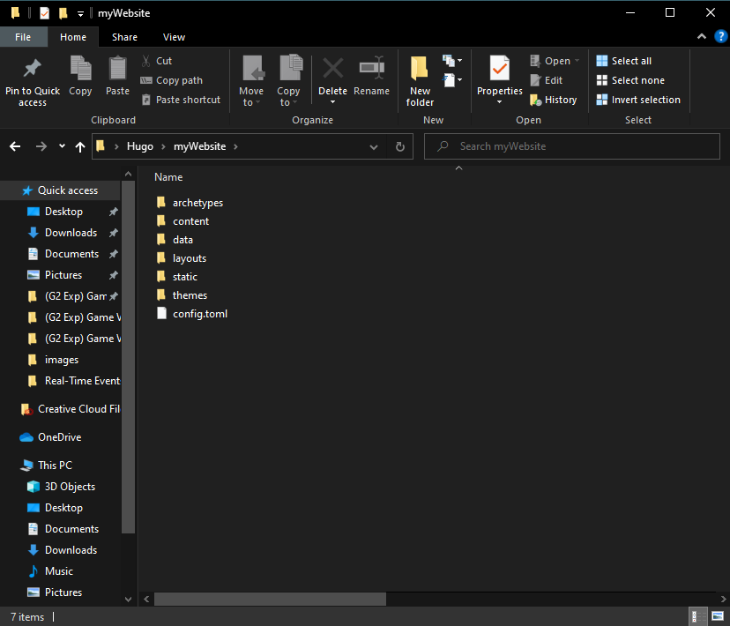This screenshot has height=626, width=730.
Task: Expand the Properties dropdown arrow
Action: pos(500,102)
